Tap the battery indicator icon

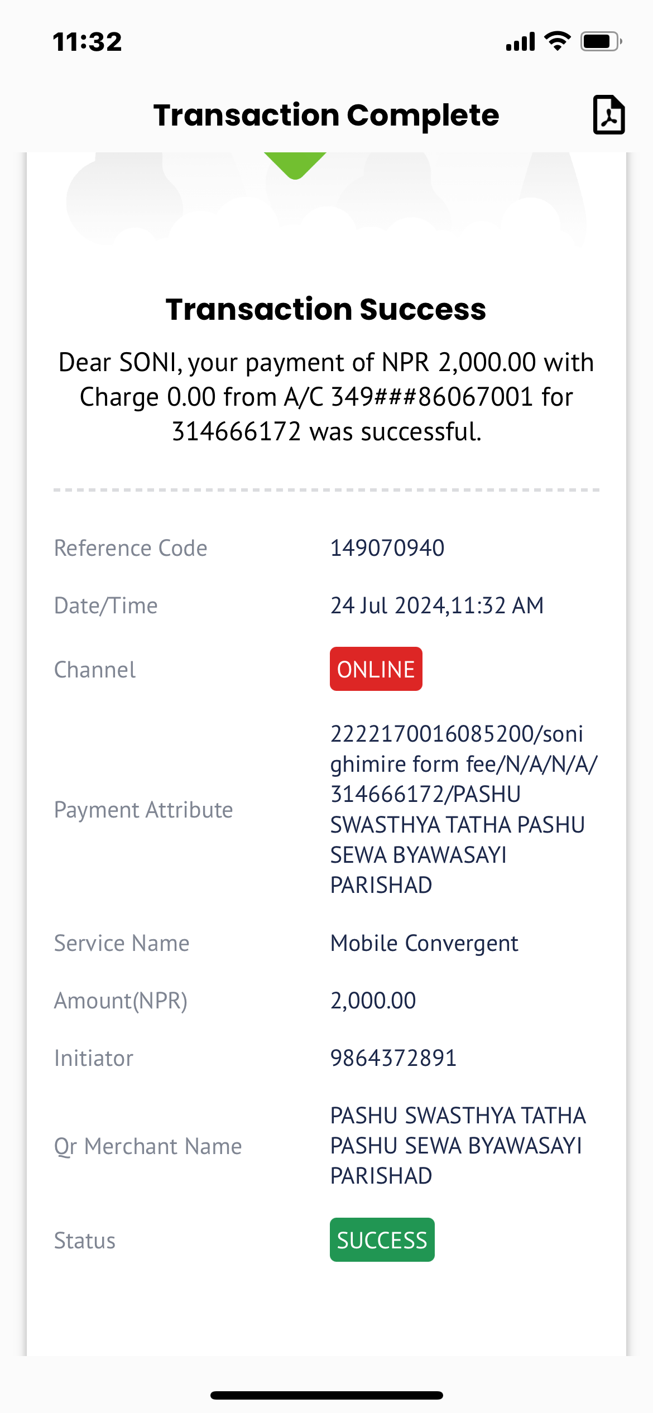pyautogui.click(x=601, y=41)
